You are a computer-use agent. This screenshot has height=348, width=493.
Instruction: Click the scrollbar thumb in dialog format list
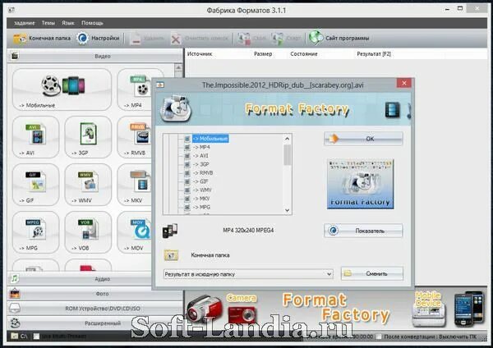pos(287,154)
